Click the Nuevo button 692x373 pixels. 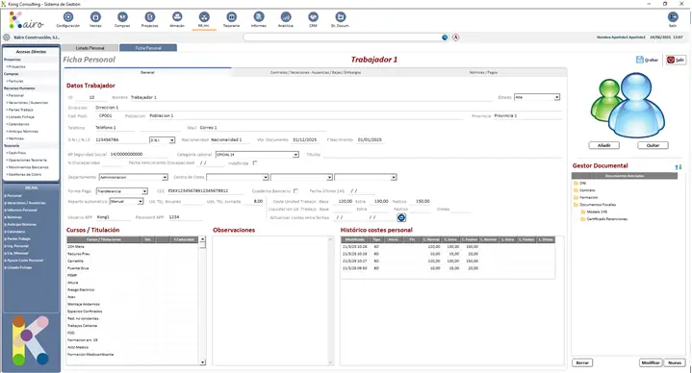pos(675,362)
